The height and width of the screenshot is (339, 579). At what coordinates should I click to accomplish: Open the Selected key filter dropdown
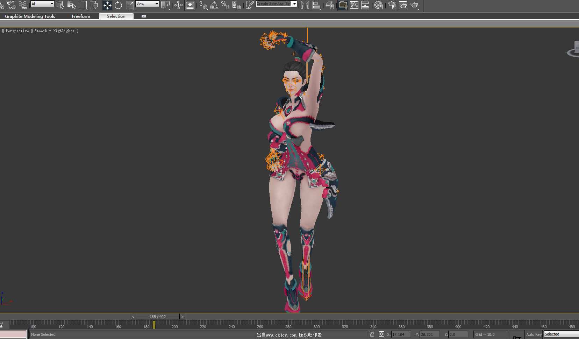pyautogui.click(x=562, y=334)
